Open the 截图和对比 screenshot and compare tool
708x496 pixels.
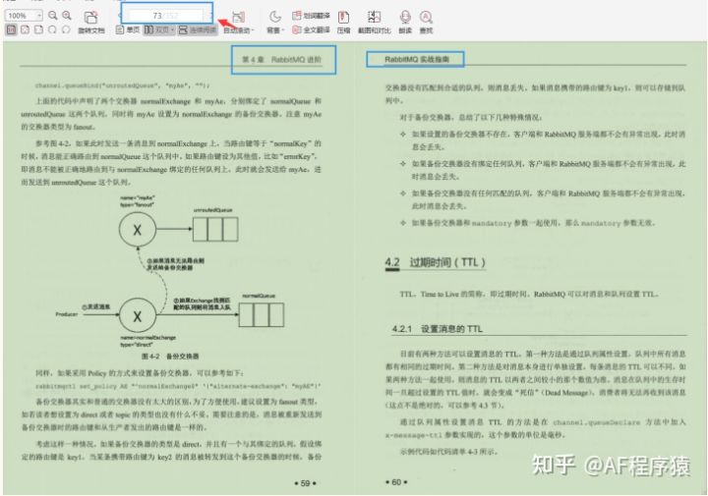(375, 22)
